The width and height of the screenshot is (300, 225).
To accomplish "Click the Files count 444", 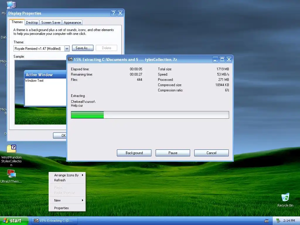I will coord(139,80).
